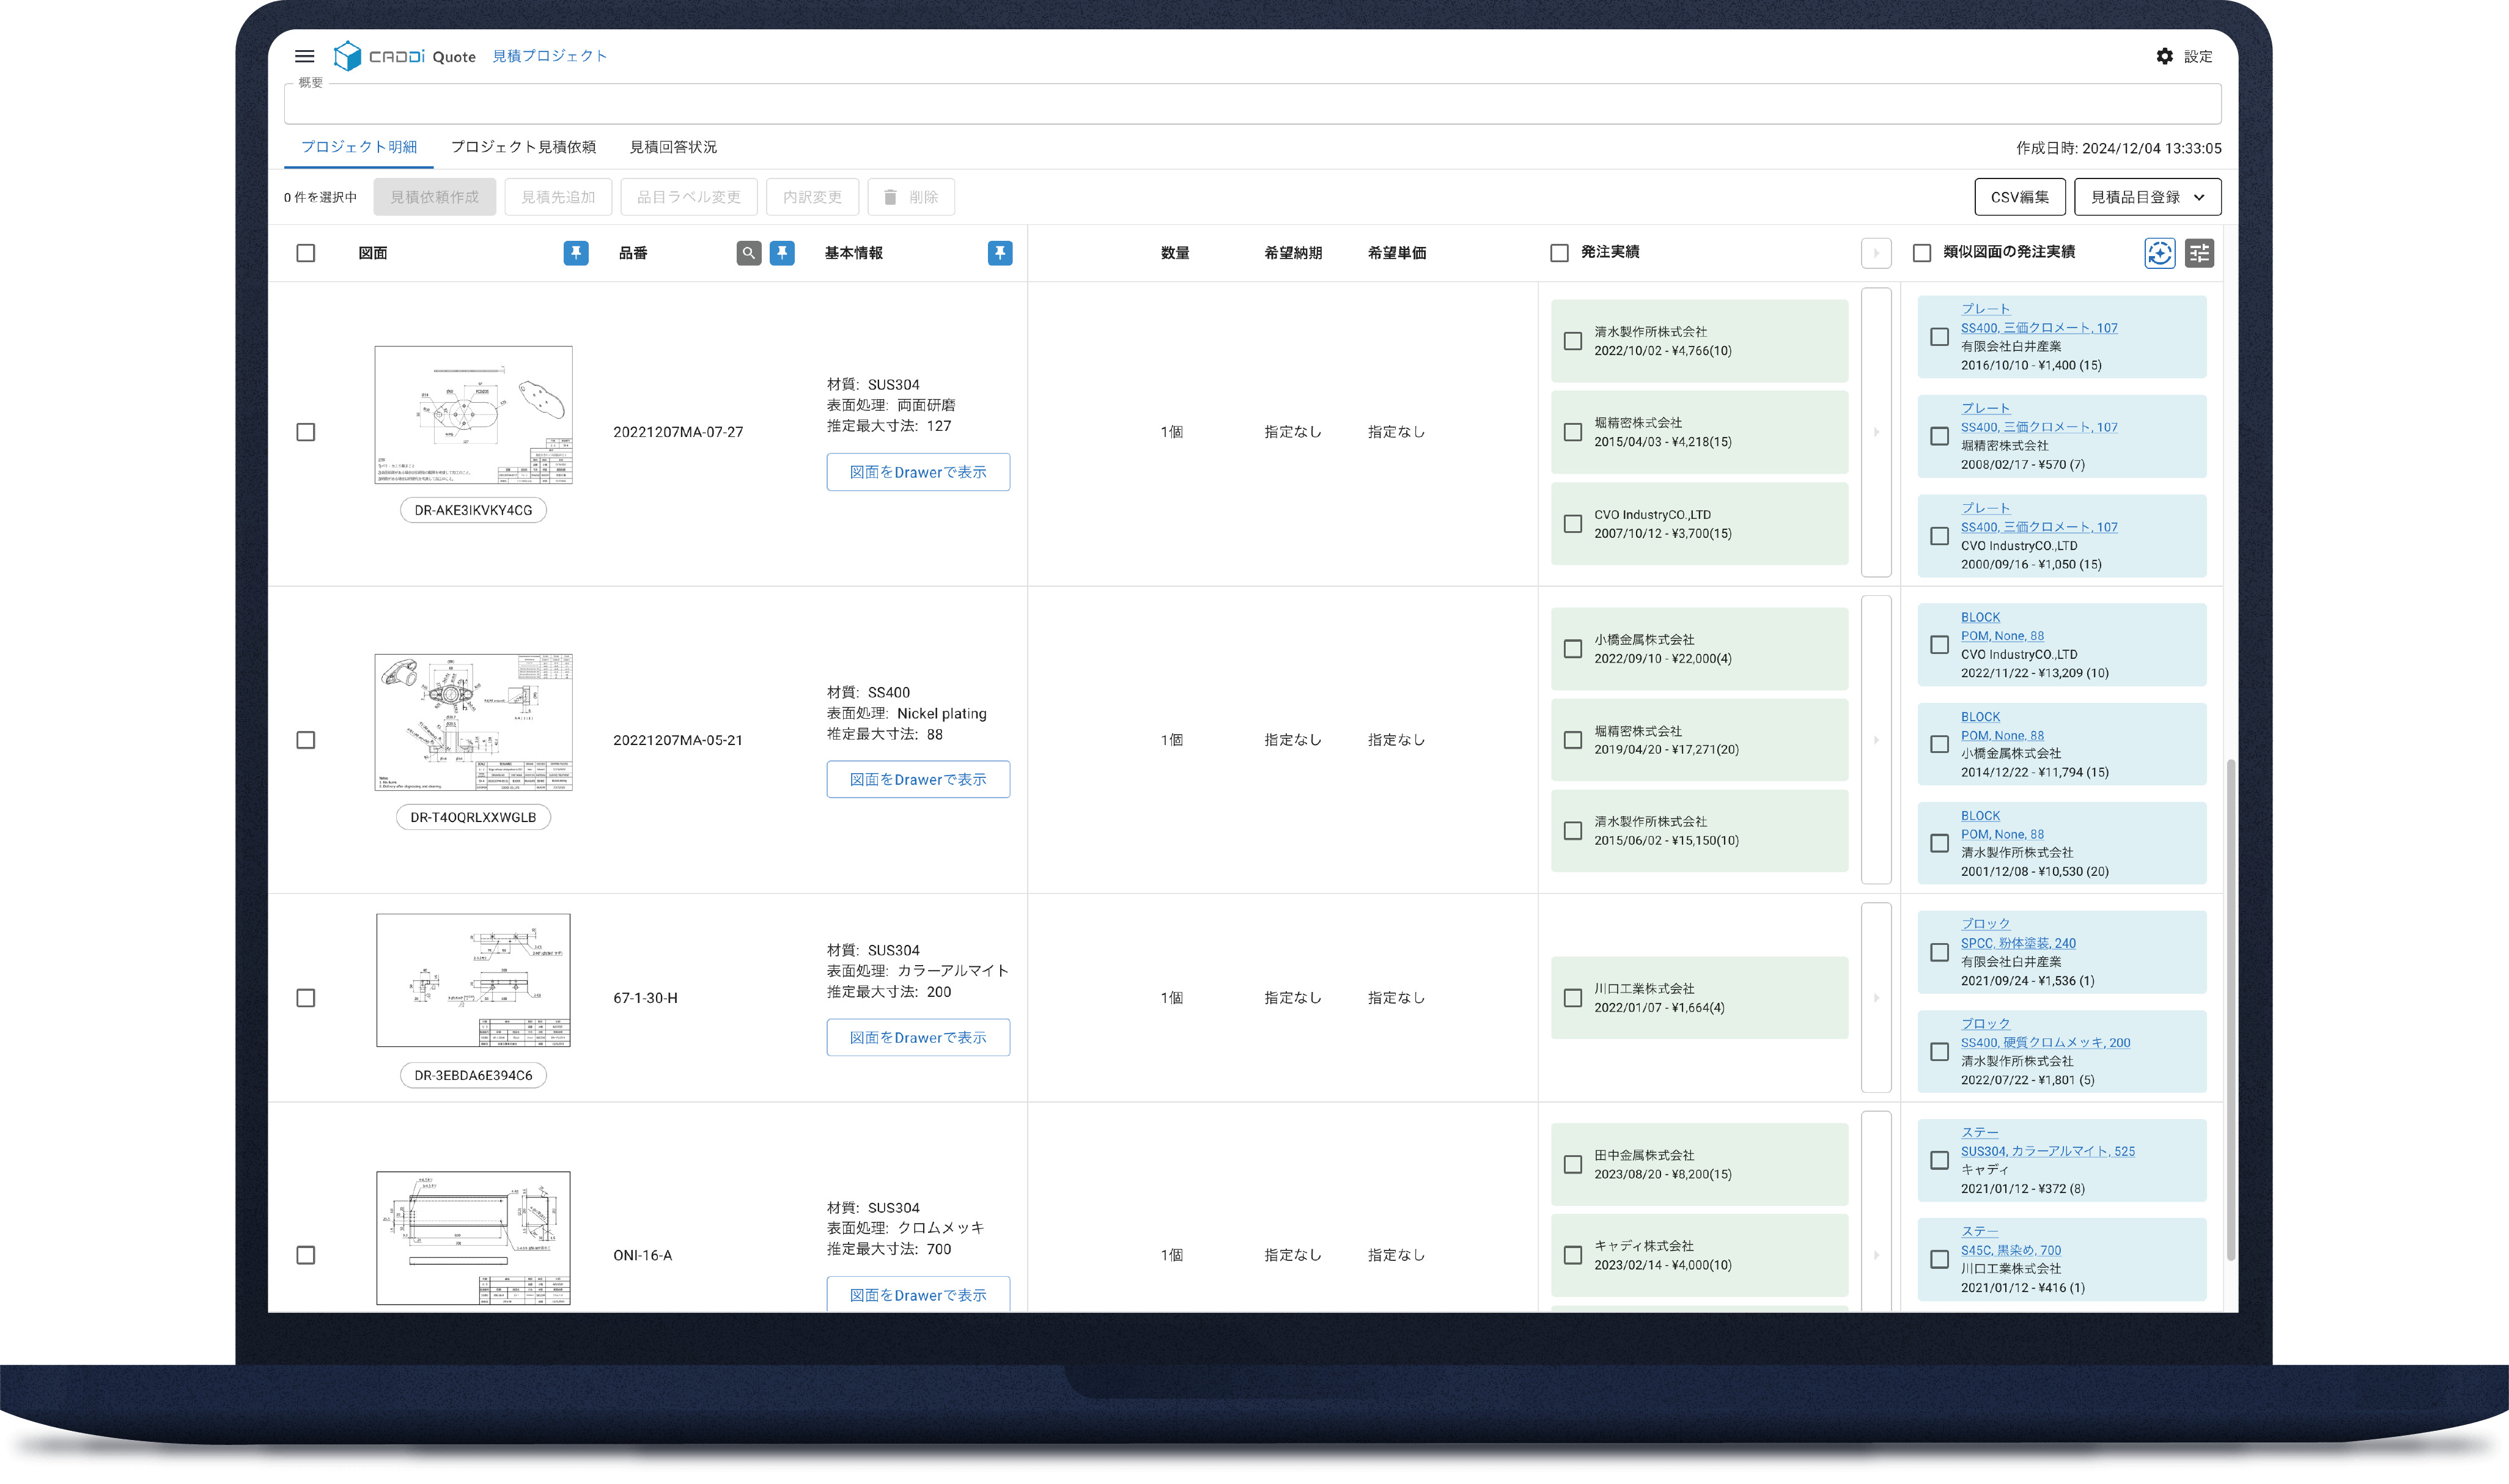This screenshot has width=2509, height=1484.
Task: Click 図面をDrawerで表示 for 67-1-30-H
Action: (917, 1037)
